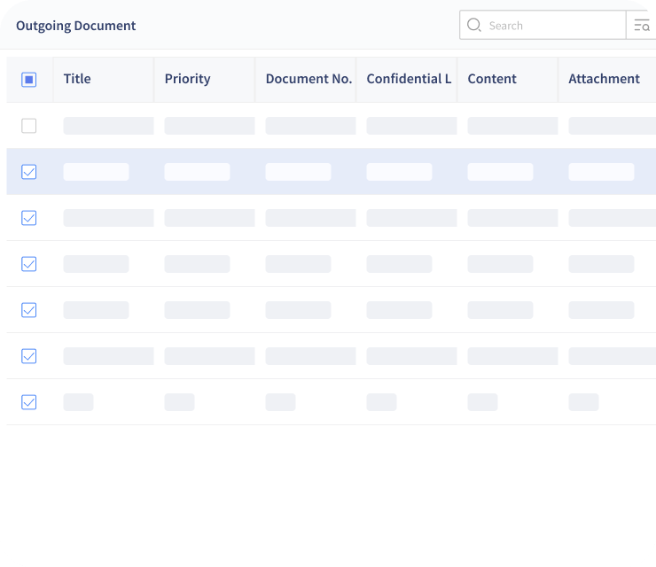The width and height of the screenshot is (656, 567).
Task: Check the first row's unchecked checkbox
Action: pyautogui.click(x=29, y=126)
